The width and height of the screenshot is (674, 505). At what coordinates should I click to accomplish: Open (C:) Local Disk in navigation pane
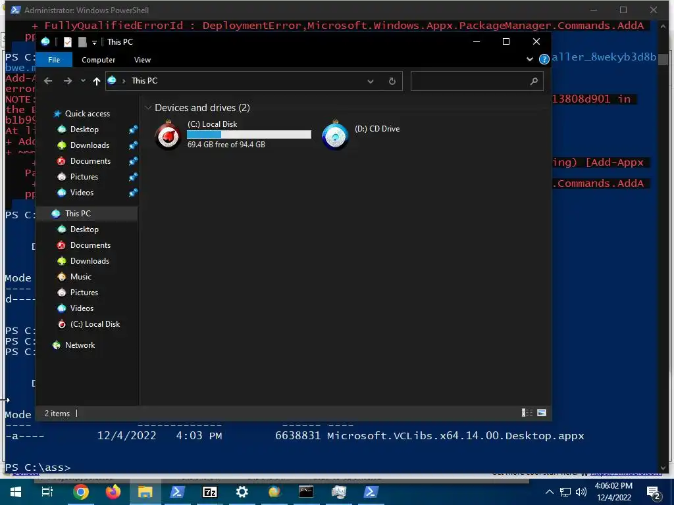coord(95,324)
